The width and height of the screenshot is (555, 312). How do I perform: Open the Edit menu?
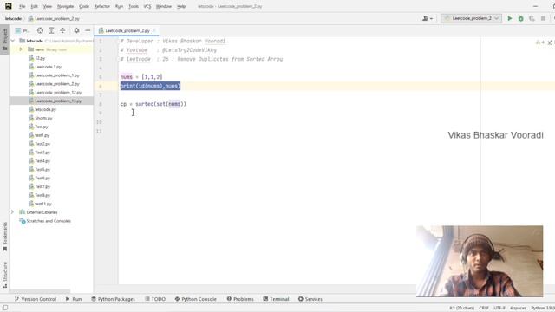[x=35, y=6]
